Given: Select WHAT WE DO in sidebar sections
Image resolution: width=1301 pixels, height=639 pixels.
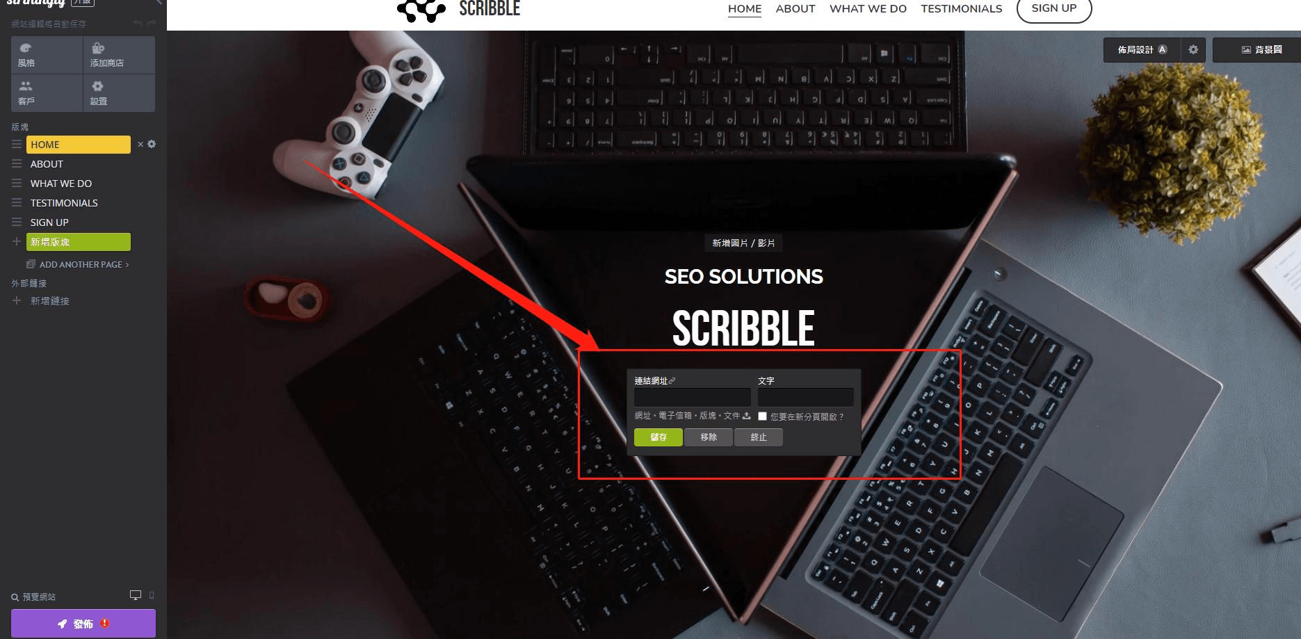Looking at the screenshot, I should tap(61, 184).
